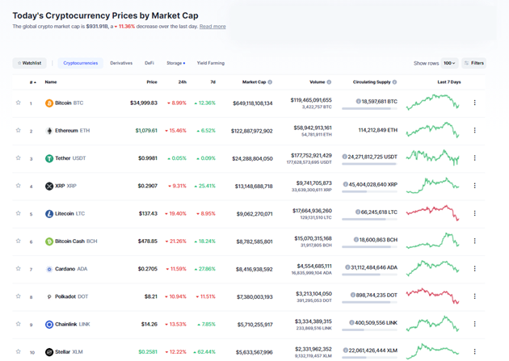This screenshot has height=361, width=509.
Task: Click the Ethereum coin logo icon
Action: pyautogui.click(x=49, y=131)
